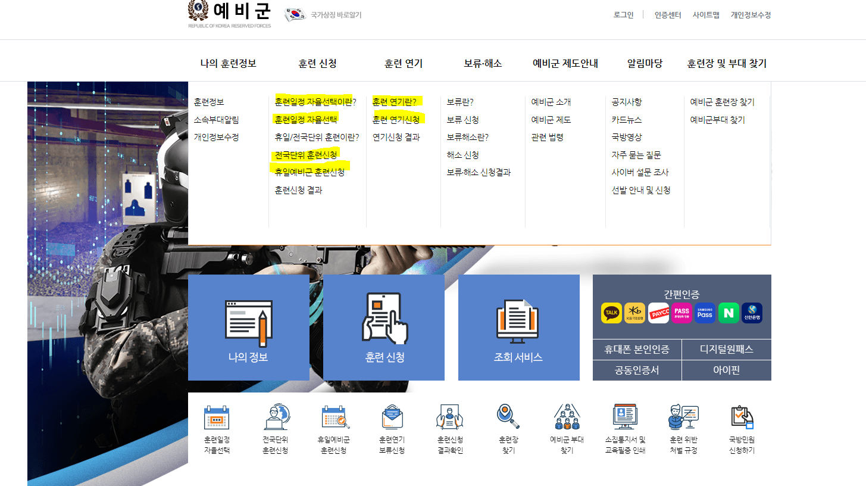
Task: Click the 조회 서비스 tile
Action: [x=519, y=328]
